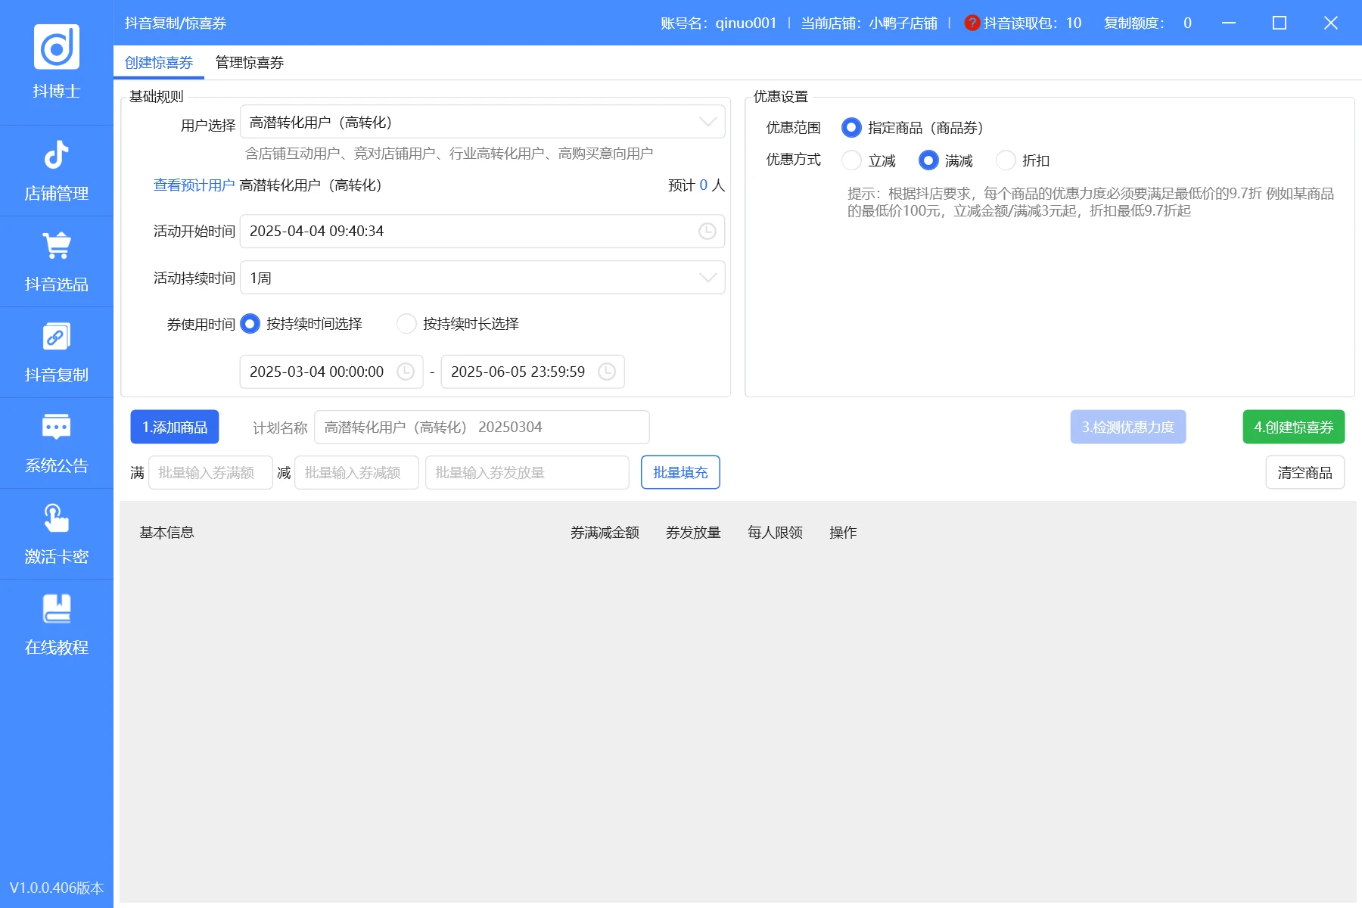Open 系统公告 message icon
The height and width of the screenshot is (908, 1362).
point(57,427)
